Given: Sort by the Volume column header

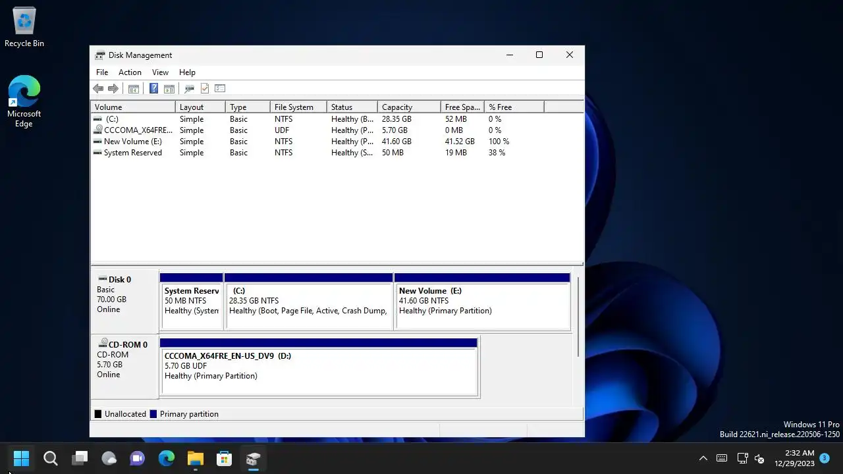Looking at the screenshot, I should click(x=133, y=107).
